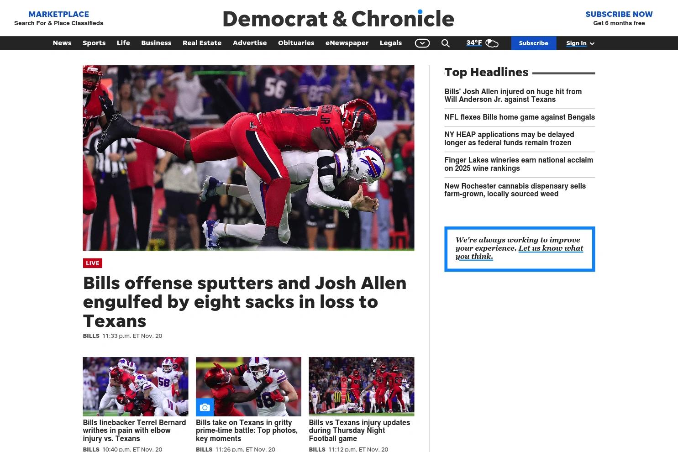
Task: Open the Life section
Action: [x=123, y=43]
